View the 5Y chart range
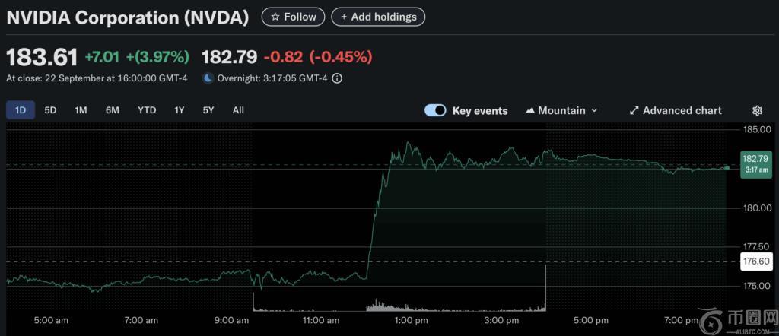The image size is (779, 336). tap(208, 110)
